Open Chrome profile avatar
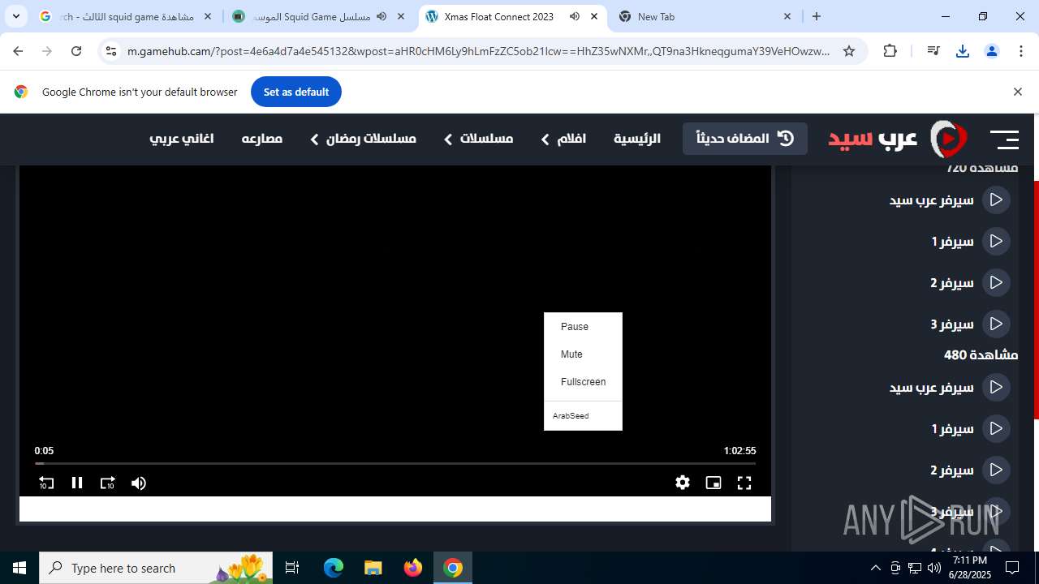The image size is (1039, 584). pos(992,51)
